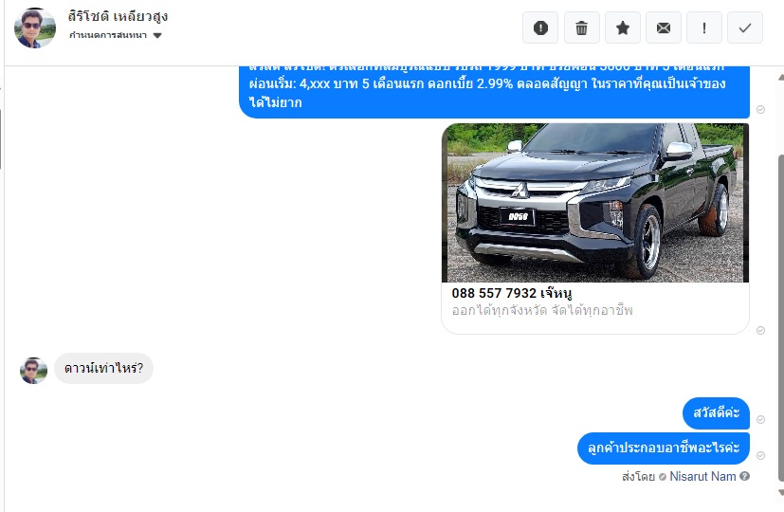Viewport: 784px width, 512px height.
Task: Click delivery status check beside long promo message
Action: [x=760, y=109]
